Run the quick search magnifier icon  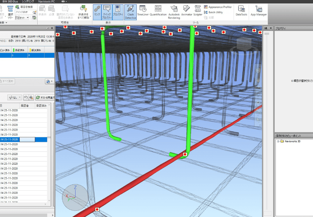34,12
